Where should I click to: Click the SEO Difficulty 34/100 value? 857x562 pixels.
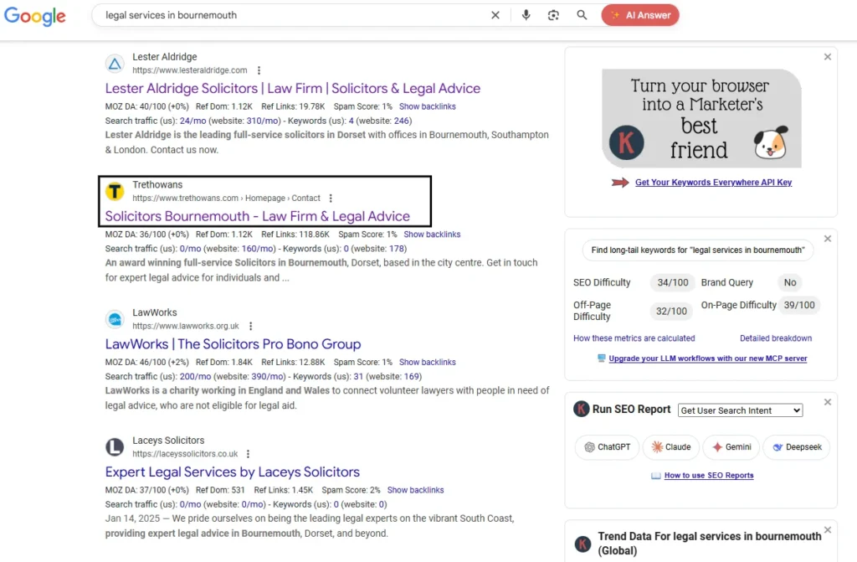(x=673, y=282)
